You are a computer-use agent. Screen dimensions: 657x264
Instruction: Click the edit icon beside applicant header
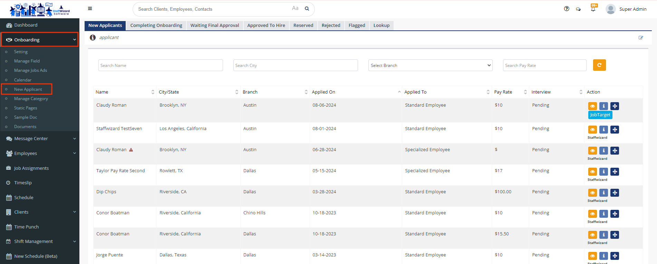tap(641, 38)
